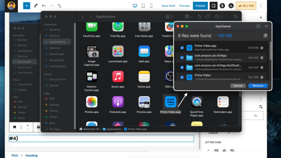Select XL font size option
The image size is (281, 158).
[x=255, y=115]
